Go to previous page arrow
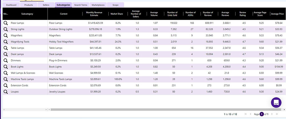 pyautogui.click(x=251, y=114)
